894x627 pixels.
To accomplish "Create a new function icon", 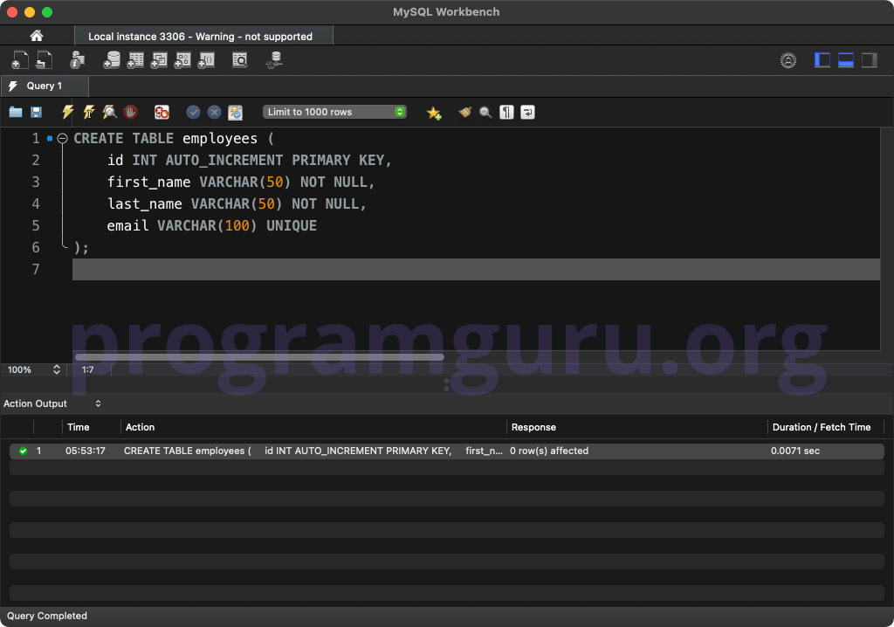I will point(206,60).
